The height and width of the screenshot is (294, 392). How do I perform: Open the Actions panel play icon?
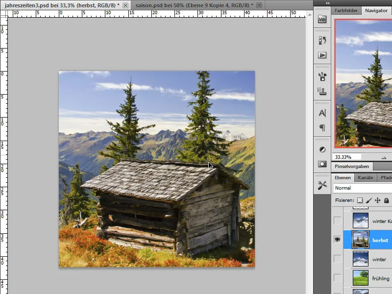[x=322, y=55]
